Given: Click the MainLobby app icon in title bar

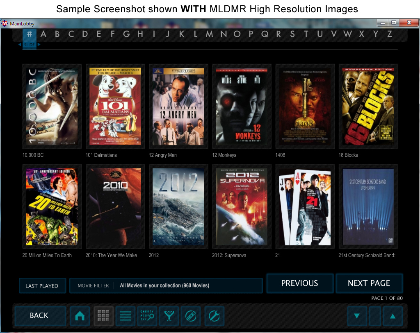Looking at the screenshot, I should pos(5,23).
